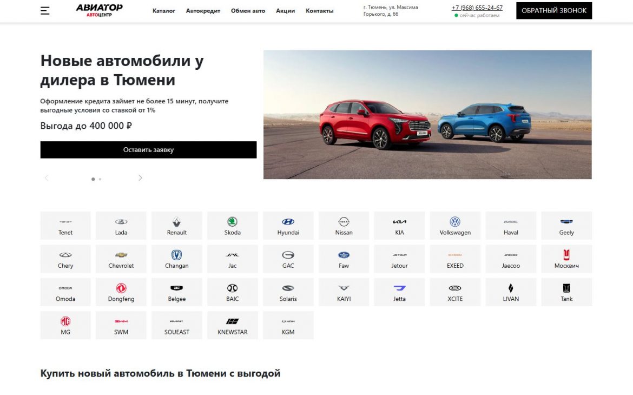The image size is (633, 395).
Task: Select the second slider pagination dot
Action: (100, 179)
